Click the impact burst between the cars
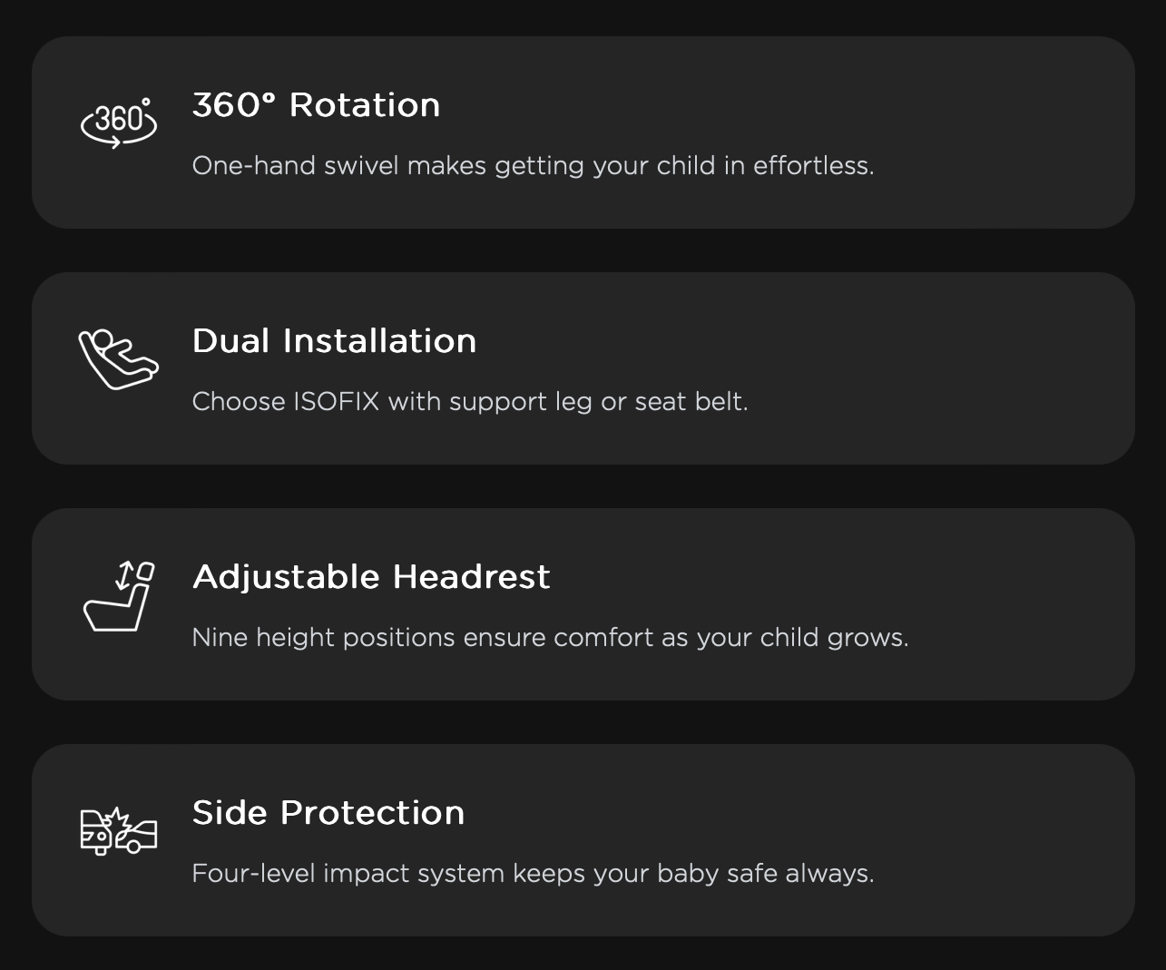 [116, 819]
